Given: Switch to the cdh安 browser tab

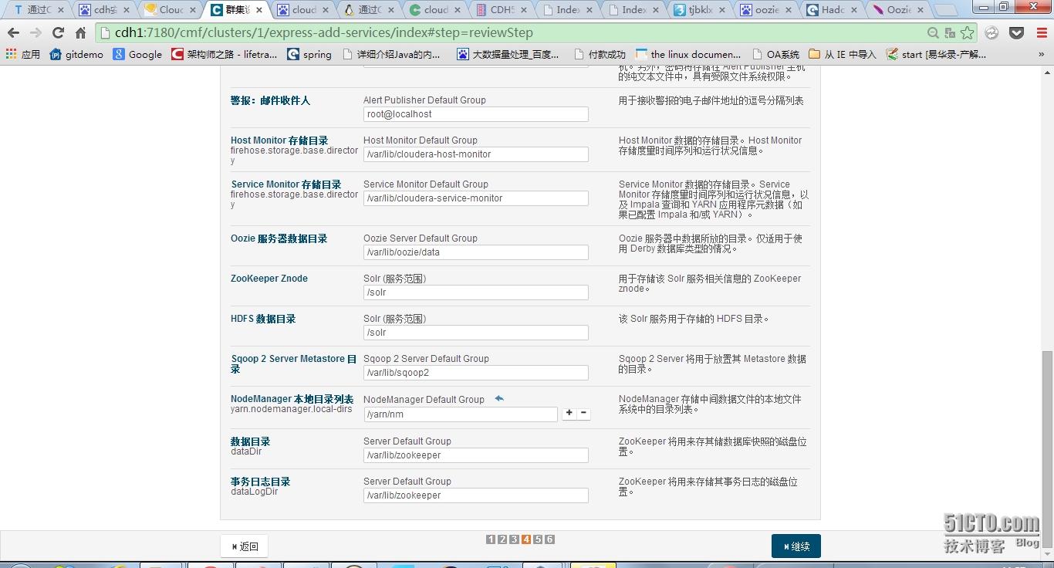Looking at the screenshot, I should tap(105, 10).
